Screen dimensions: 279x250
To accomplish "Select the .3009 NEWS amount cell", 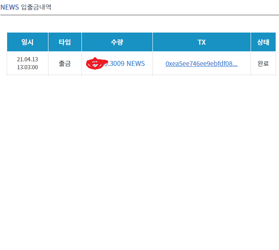I will pos(117,63).
